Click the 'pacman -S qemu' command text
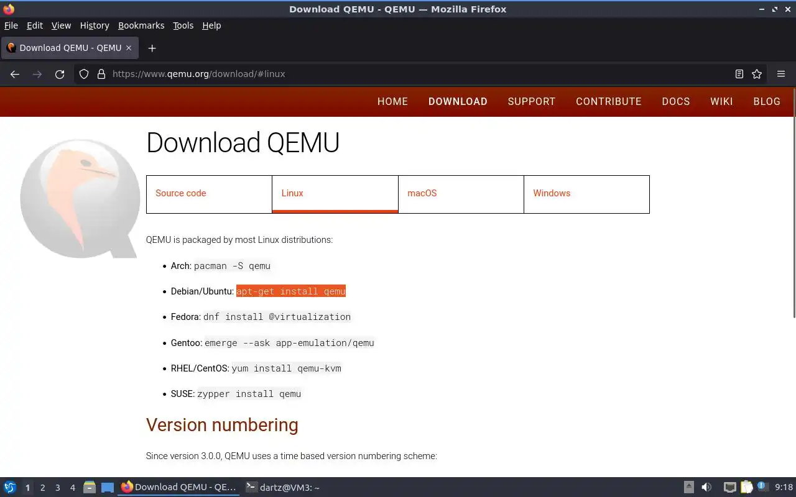 pyautogui.click(x=232, y=266)
